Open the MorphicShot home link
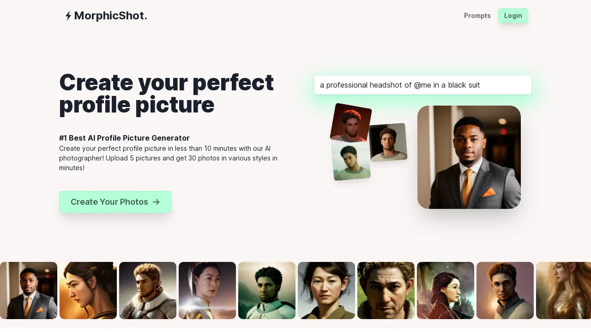The height and width of the screenshot is (332, 591). (x=106, y=15)
